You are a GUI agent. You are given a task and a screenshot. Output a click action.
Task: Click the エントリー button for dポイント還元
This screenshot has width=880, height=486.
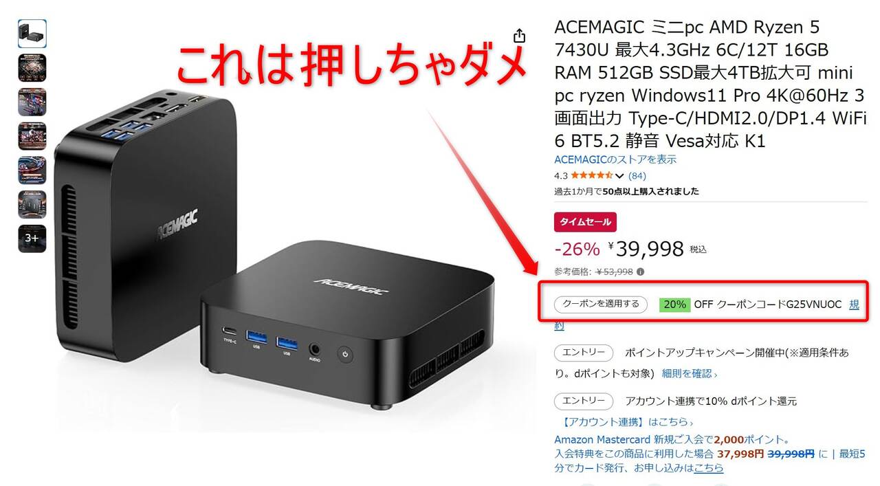[x=584, y=401]
